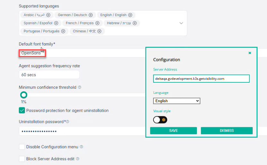Remove the Arabic language tag

pyautogui.click(x=48, y=15)
